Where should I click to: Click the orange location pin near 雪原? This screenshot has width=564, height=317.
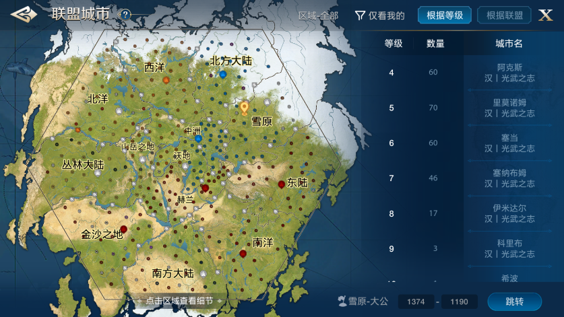click(x=244, y=108)
